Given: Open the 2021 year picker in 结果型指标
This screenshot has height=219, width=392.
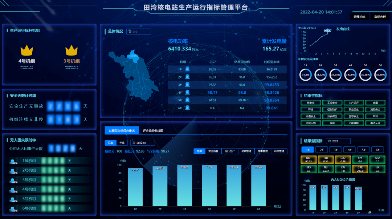Looking at the screenshot, I should [338, 141].
